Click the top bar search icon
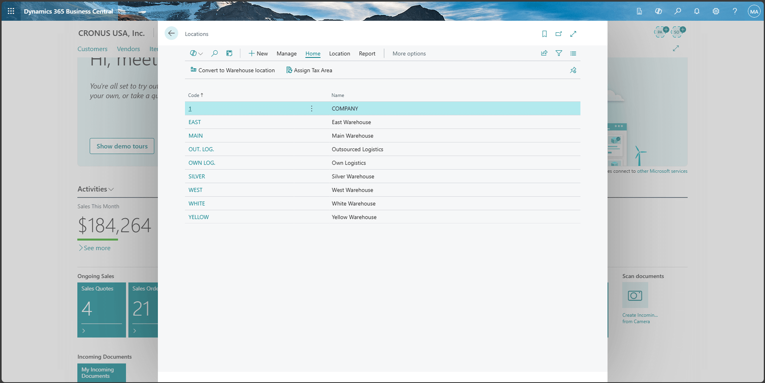The width and height of the screenshot is (765, 383). tap(678, 11)
